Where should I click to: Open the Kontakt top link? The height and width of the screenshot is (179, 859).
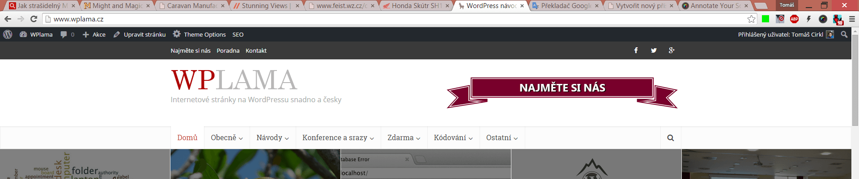256,50
